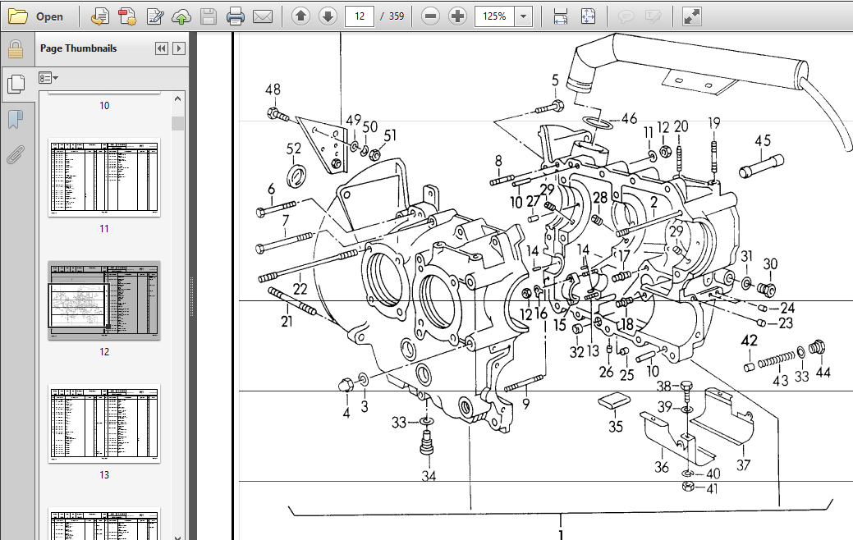Screen dimensions: 853x540
Task: Send file by email with the envelope icon
Action: pos(262,16)
